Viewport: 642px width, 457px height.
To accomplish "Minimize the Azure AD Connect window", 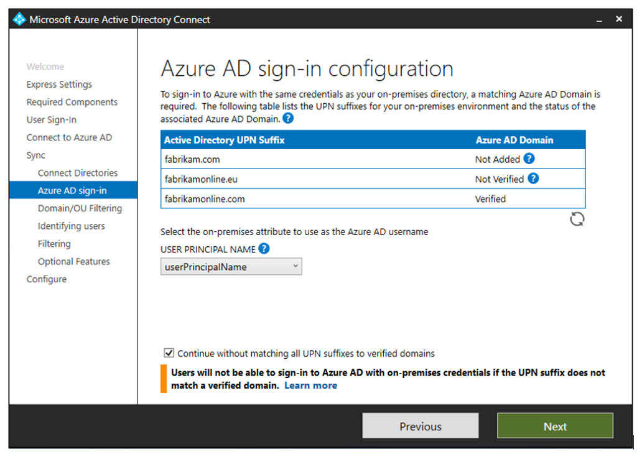I will (x=599, y=20).
